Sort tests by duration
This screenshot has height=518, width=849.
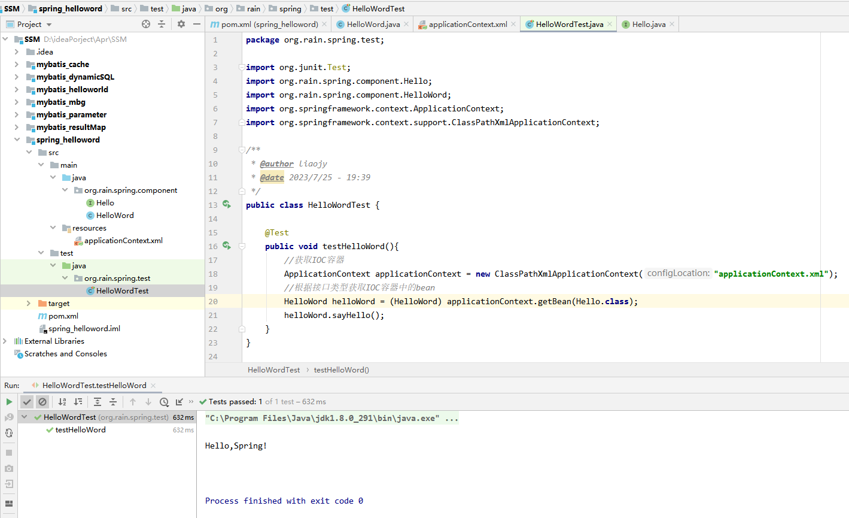pos(78,402)
